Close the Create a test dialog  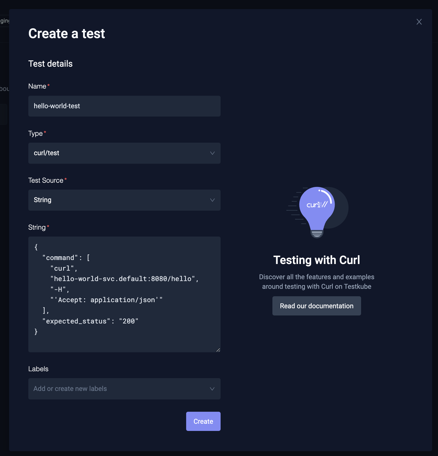click(419, 22)
